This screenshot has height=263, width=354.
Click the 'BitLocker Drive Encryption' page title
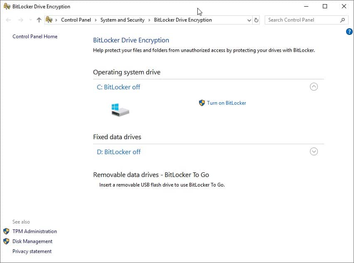click(x=131, y=40)
